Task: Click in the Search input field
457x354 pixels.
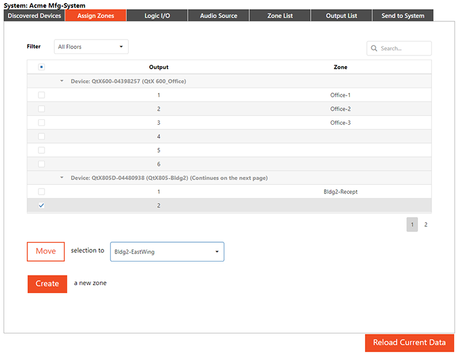Action: [x=399, y=48]
